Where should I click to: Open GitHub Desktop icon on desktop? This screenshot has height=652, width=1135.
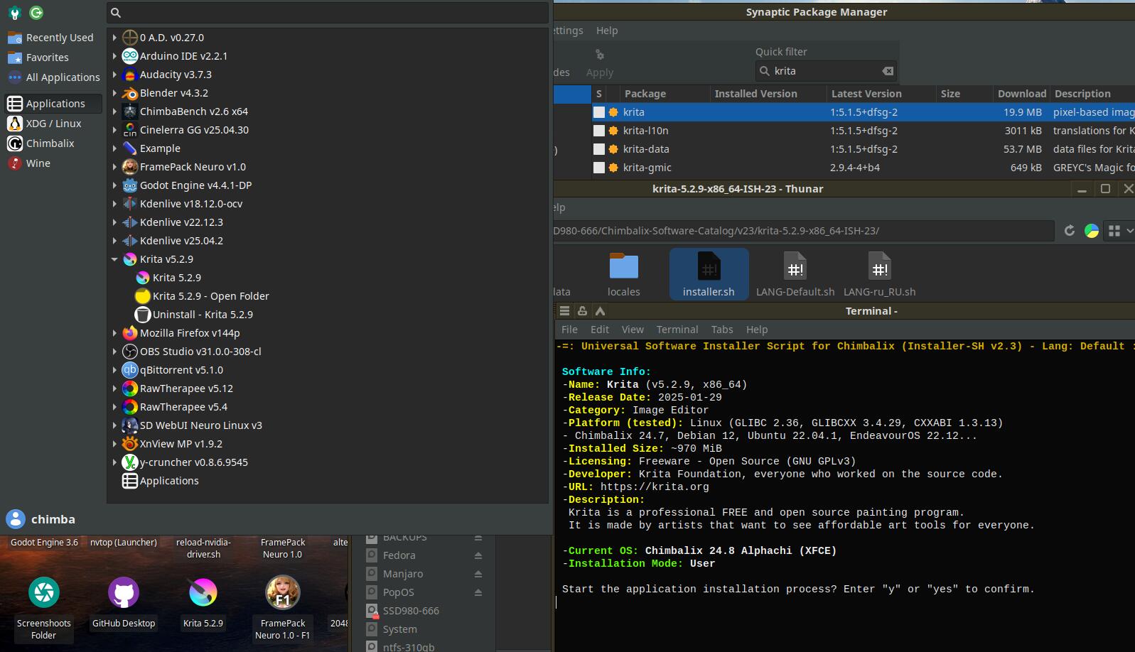click(123, 593)
